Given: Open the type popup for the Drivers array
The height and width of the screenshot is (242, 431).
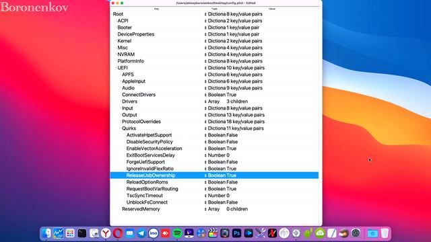Looking at the screenshot, I should [205, 102].
